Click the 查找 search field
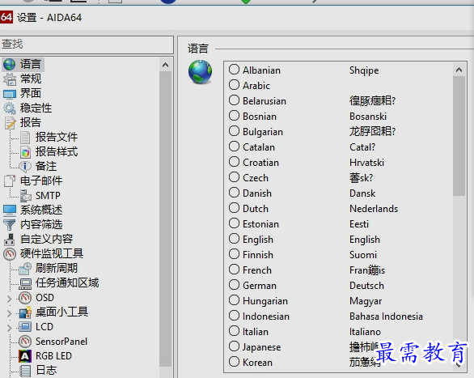This screenshot has height=378, width=474. [x=87, y=45]
